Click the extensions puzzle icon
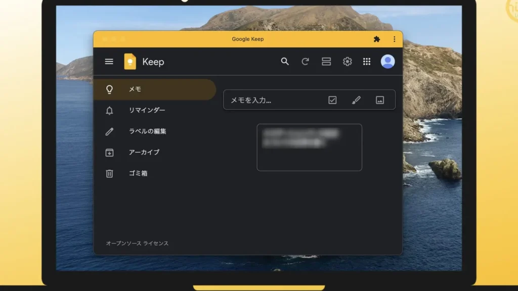 click(x=376, y=39)
